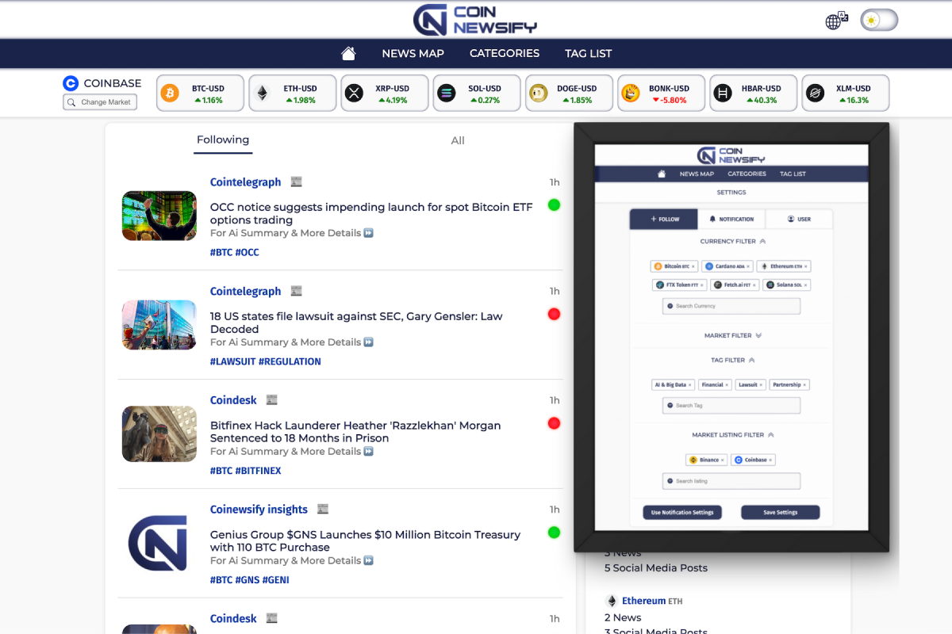Click inside the Search Currency input field
Screen dimensions: 952x634
click(731, 306)
